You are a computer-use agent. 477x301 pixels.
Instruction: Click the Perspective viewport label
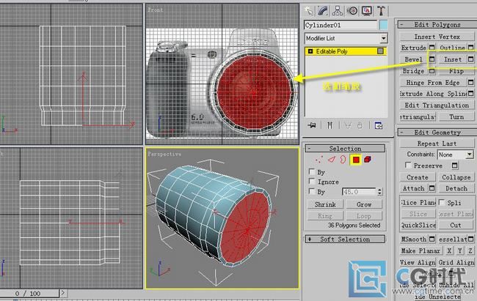coord(164,155)
